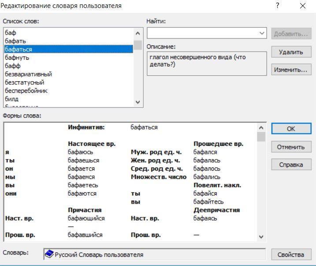Confirm with the OK button
The width and height of the screenshot is (316, 266).
(x=291, y=129)
